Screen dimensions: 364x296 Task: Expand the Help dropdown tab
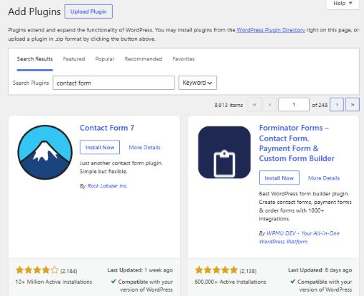[x=343, y=4]
